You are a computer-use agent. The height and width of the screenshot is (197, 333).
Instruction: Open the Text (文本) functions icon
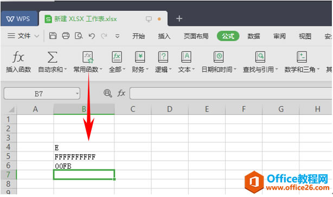point(186,57)
